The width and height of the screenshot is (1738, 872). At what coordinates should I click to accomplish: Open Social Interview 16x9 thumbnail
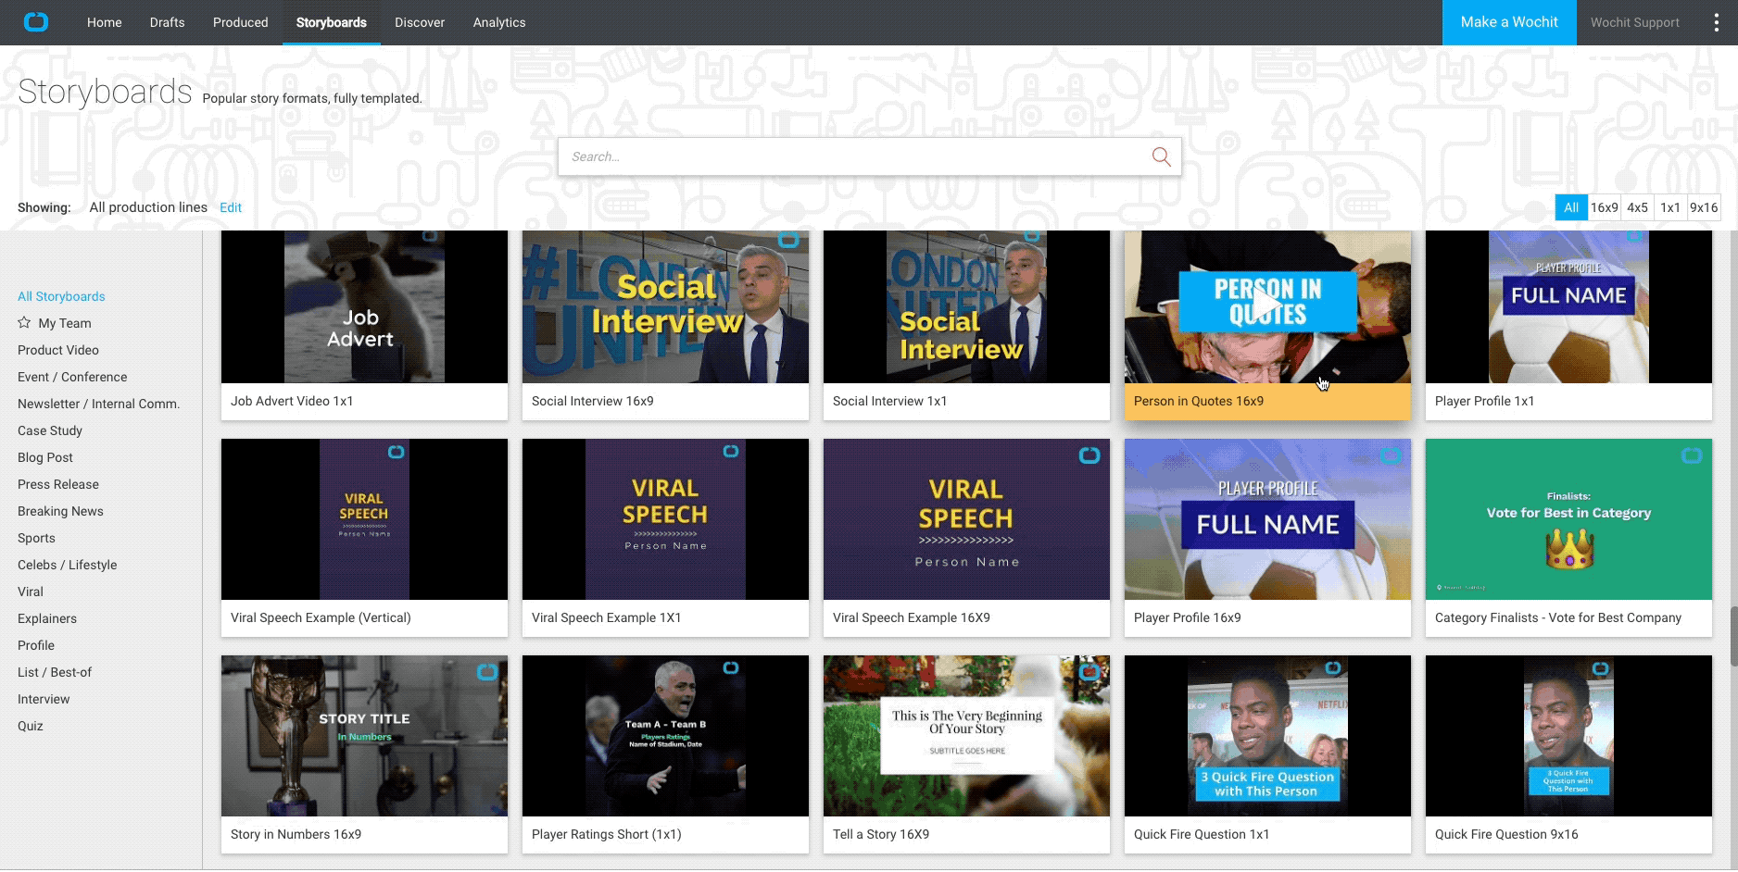tap(665, 306)
